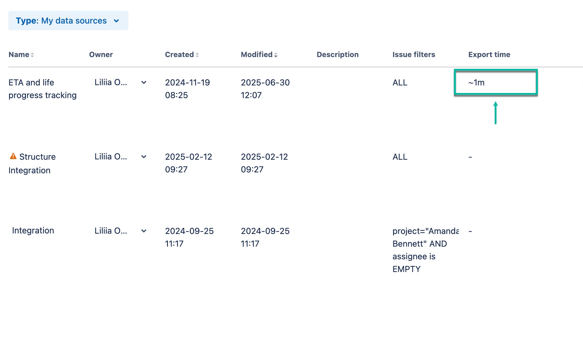Click the Description column header
Viewport: 583px width, 352px height.
[337, 55]
